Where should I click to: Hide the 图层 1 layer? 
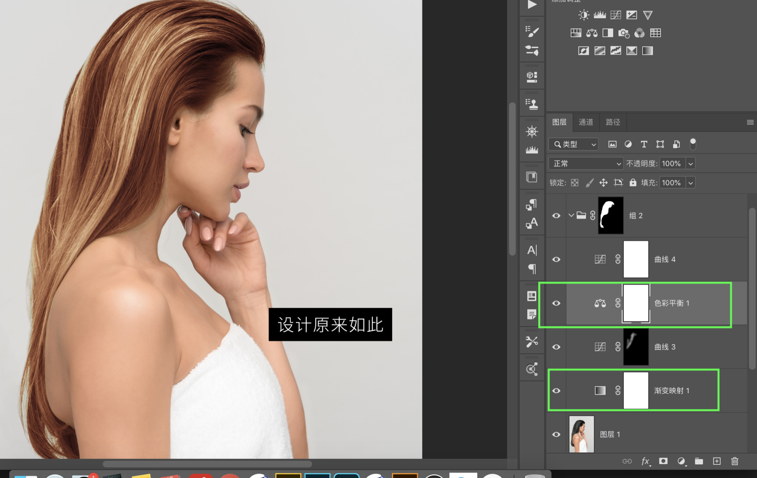click(x=556, y=434)
